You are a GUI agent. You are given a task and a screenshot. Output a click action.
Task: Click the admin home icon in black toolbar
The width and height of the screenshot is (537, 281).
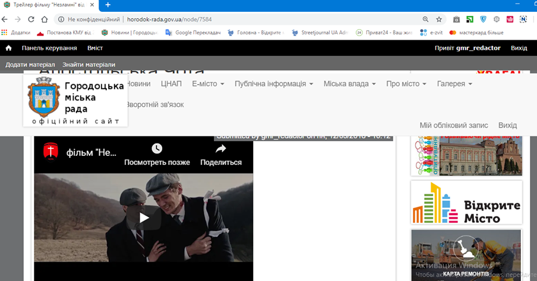point(8,48)
